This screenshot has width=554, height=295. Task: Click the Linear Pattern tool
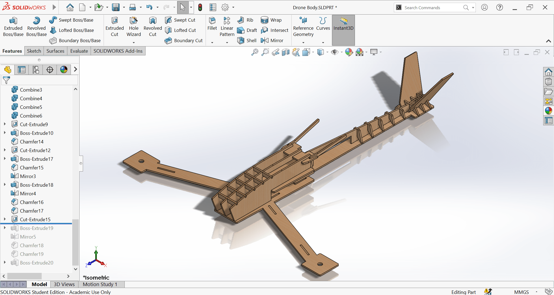(x=227, y=27)
